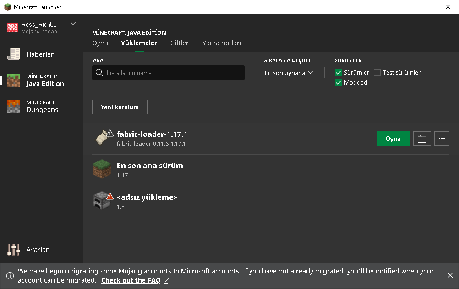
Task: Switch to the Ciltler tab
Action: click(x=180, y=43)
